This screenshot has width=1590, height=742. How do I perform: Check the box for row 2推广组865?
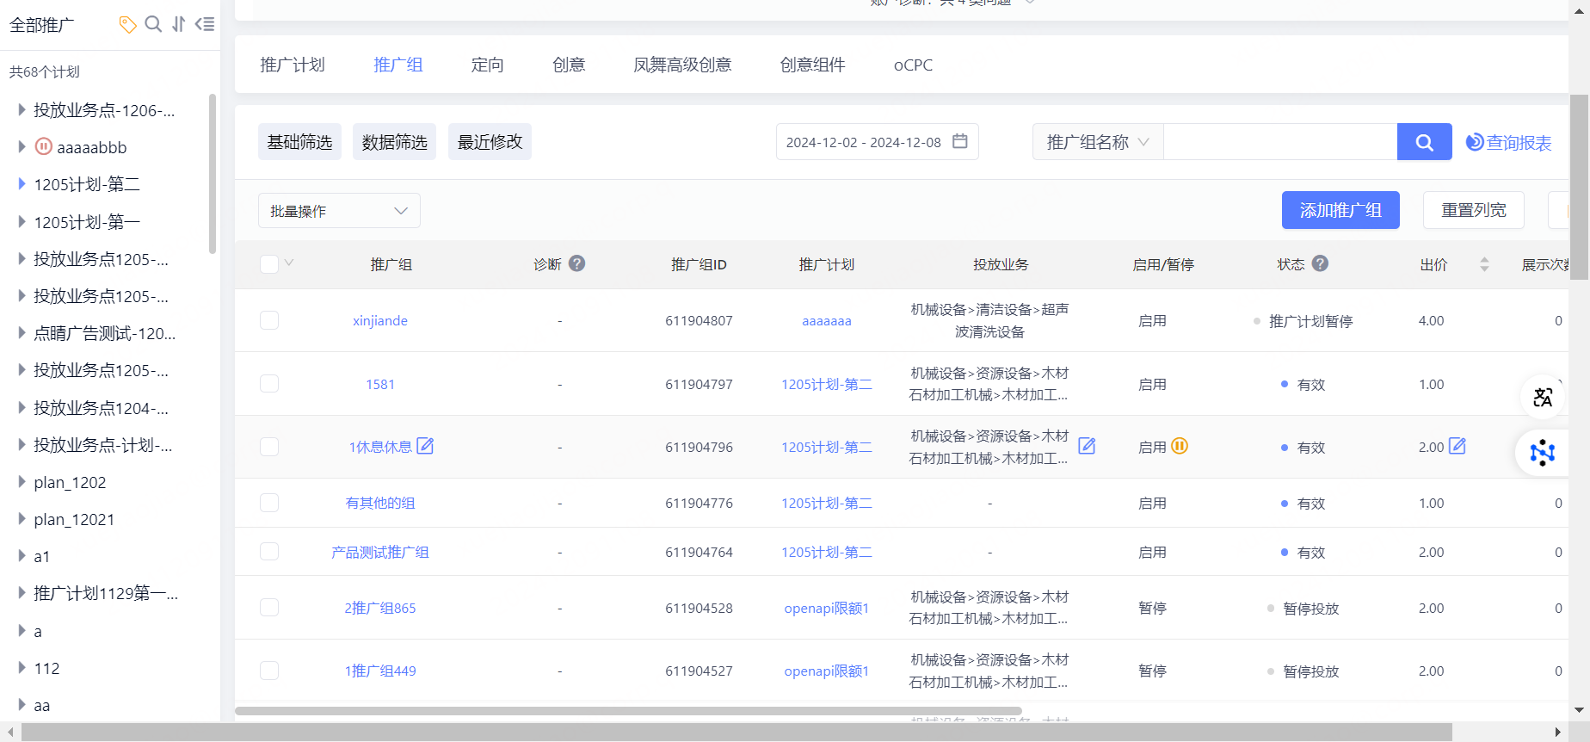click(x=269, y=607)
